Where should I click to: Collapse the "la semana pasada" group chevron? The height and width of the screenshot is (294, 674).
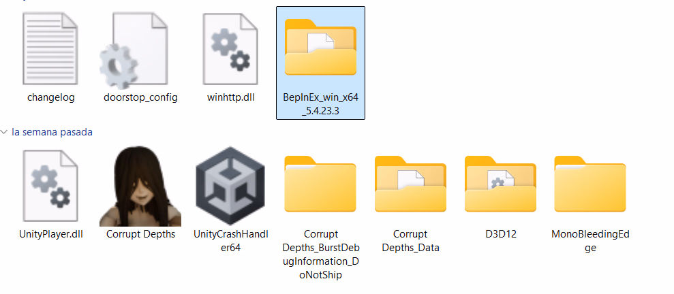4,132
